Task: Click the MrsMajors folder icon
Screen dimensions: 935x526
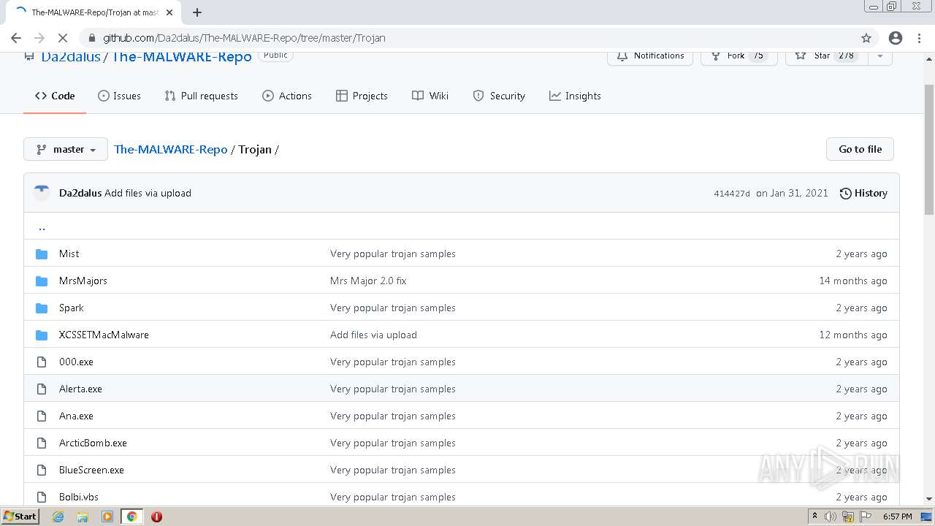Action: [42, 281]
